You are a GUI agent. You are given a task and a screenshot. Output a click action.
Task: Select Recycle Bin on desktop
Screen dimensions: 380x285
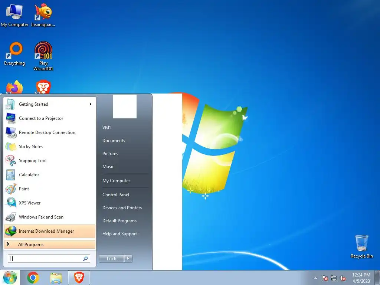[x=361, y=246]
